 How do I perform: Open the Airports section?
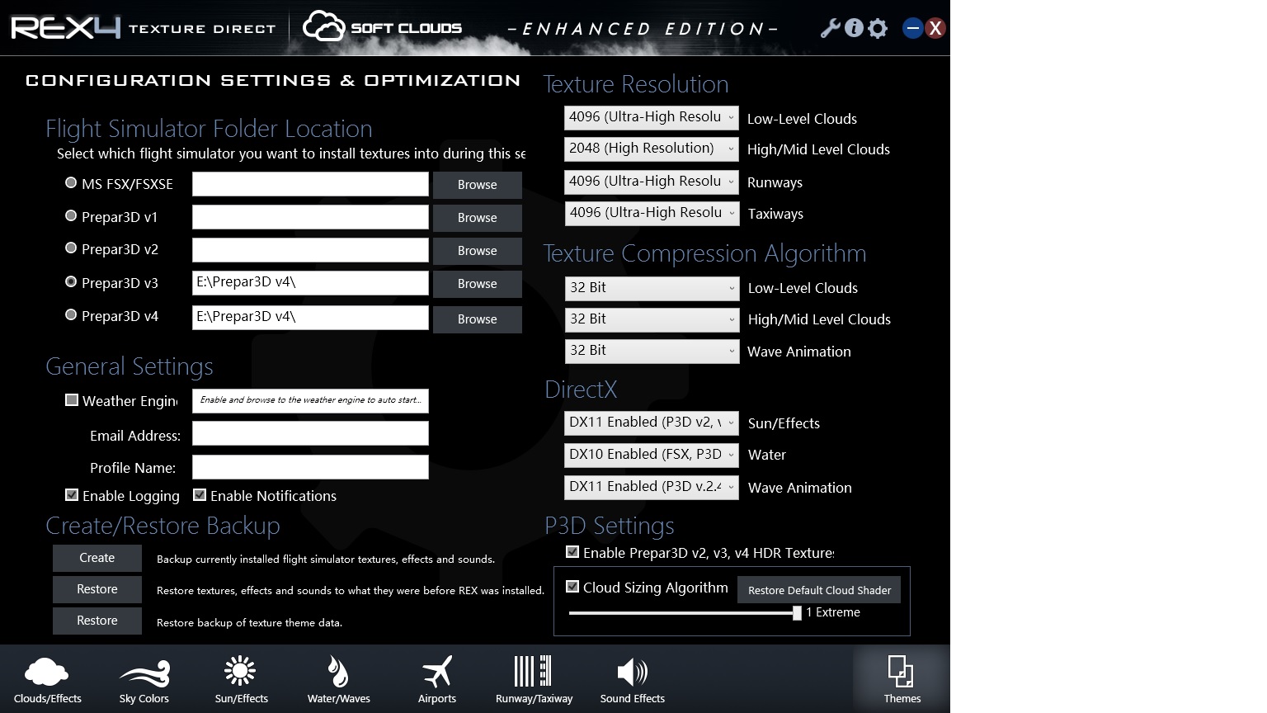pyautogui.click(x=436, y=679)
